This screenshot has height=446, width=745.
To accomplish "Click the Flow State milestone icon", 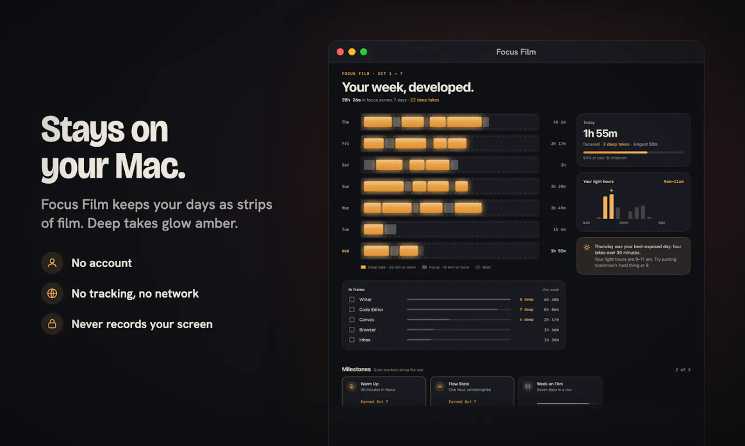I will click(440, 386).
